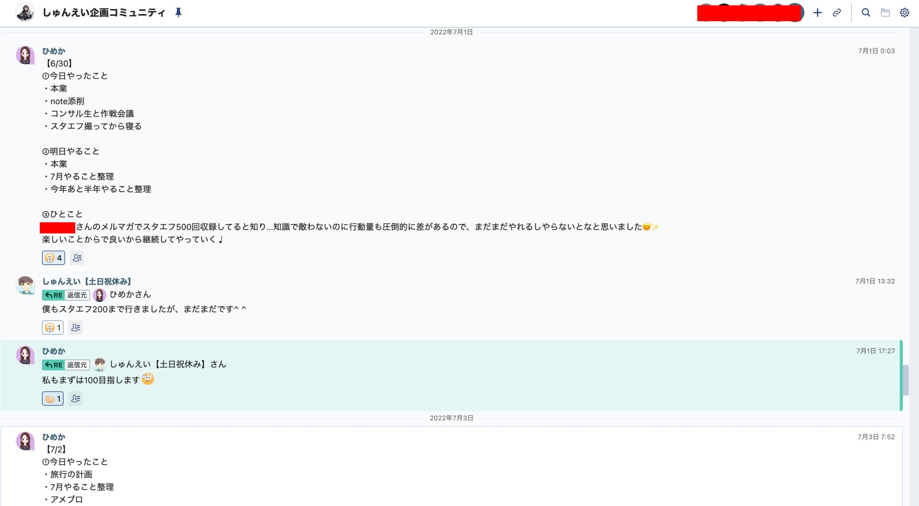Show reaction users for the 6/30 post

[x=77, y=258]
